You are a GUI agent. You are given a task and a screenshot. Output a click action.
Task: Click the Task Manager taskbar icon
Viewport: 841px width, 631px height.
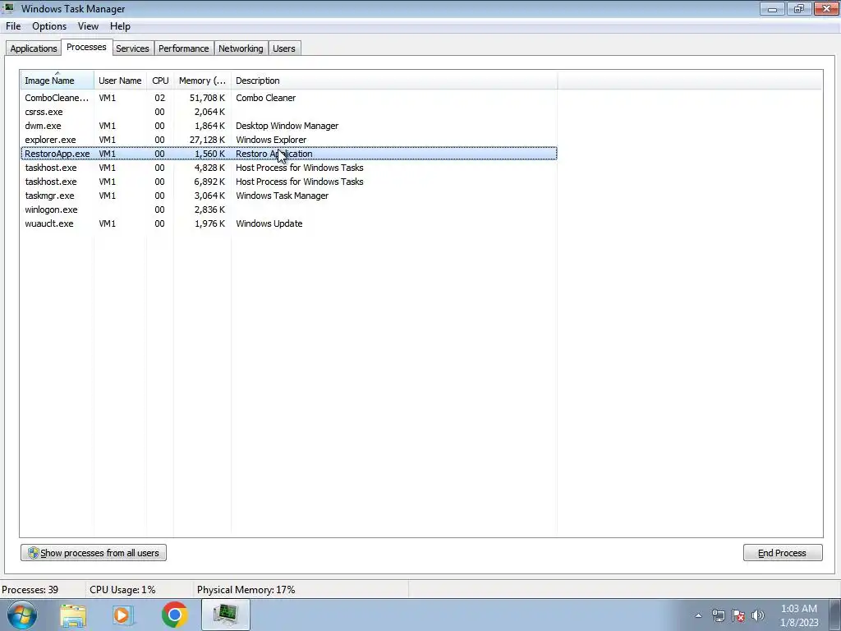coord(225,615)
